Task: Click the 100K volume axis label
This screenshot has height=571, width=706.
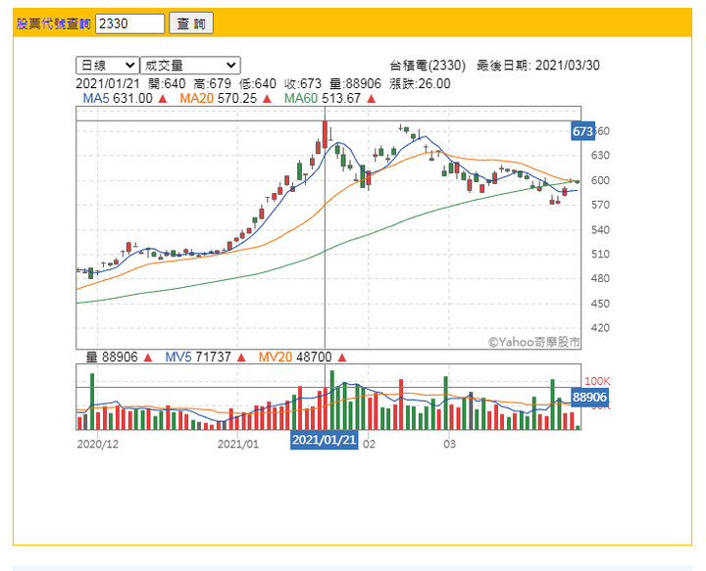Action: 597,381
